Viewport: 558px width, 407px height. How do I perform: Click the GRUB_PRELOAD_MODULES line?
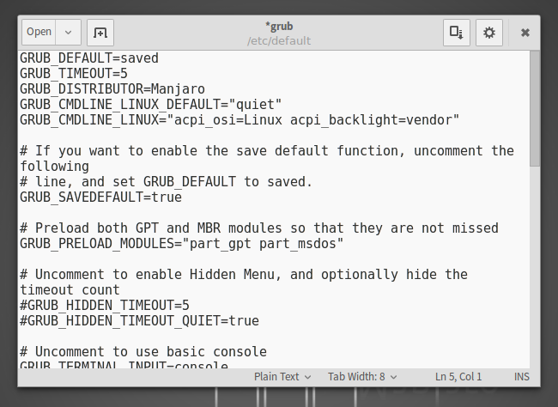point(181,244)
